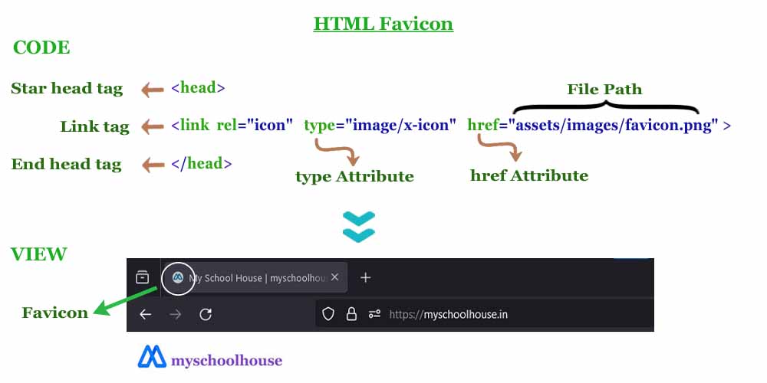Screen dimensions: 767x383
Task: Click the circled favicon in the browser tab
Action: pyautogui.click(x=178, y=277)
